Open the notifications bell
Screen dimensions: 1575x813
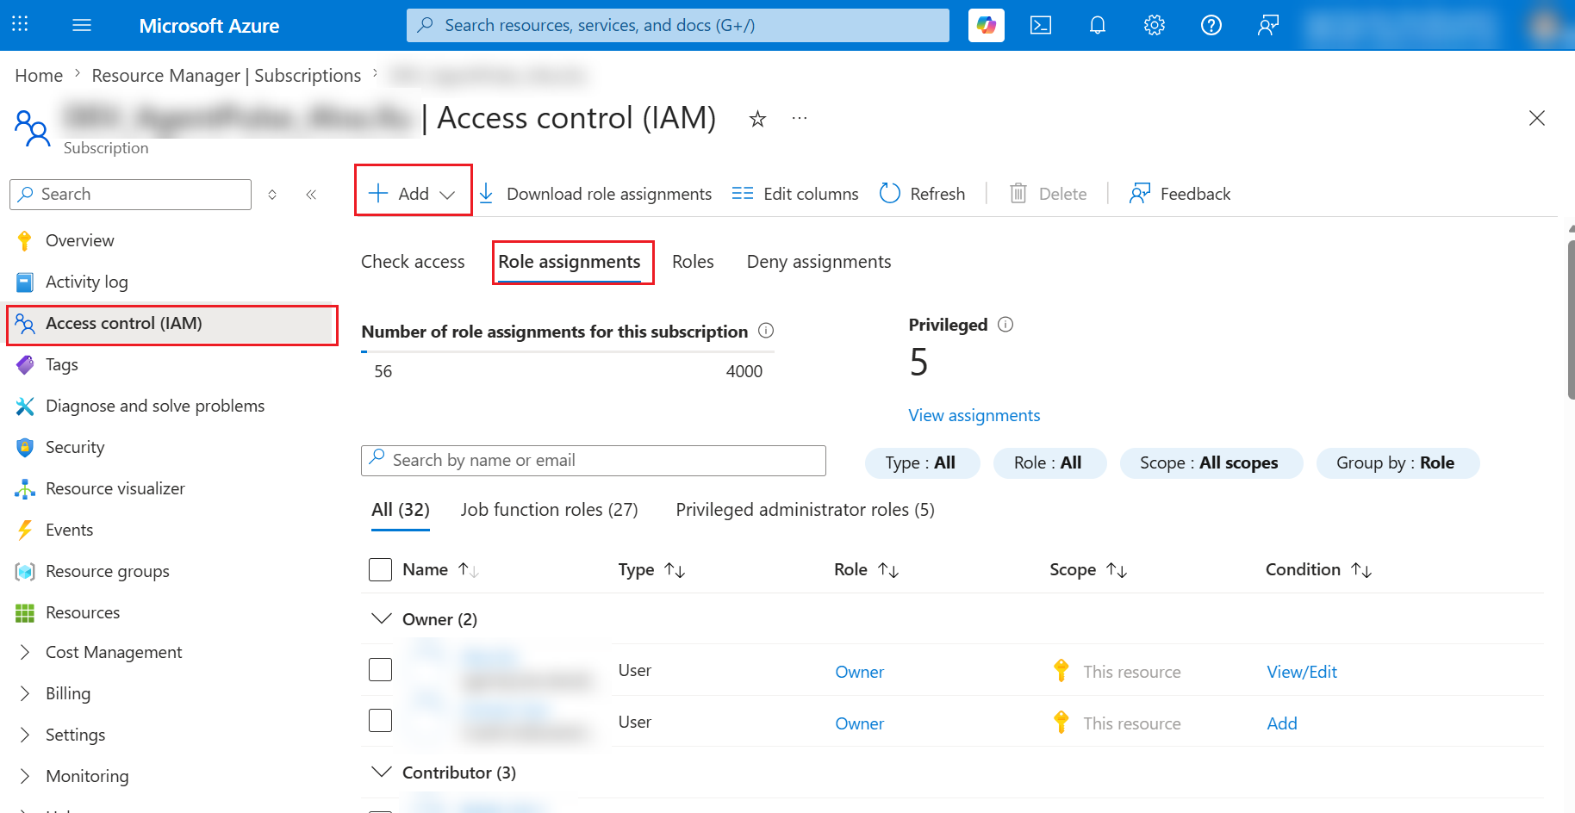[x=1098, y=25]
